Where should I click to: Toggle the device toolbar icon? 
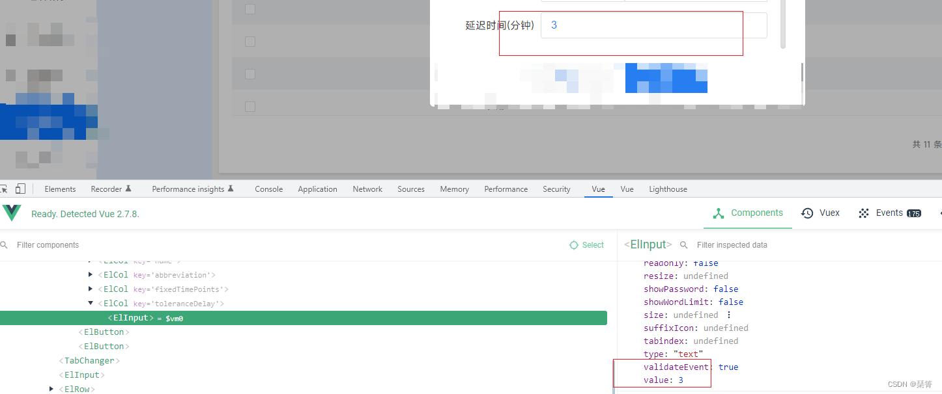click(20, 188)
